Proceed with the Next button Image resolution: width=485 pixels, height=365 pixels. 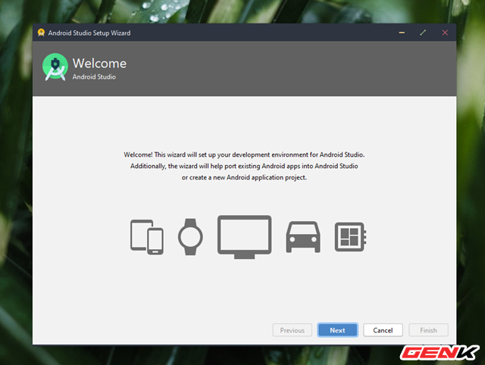[x=337, y=330]
